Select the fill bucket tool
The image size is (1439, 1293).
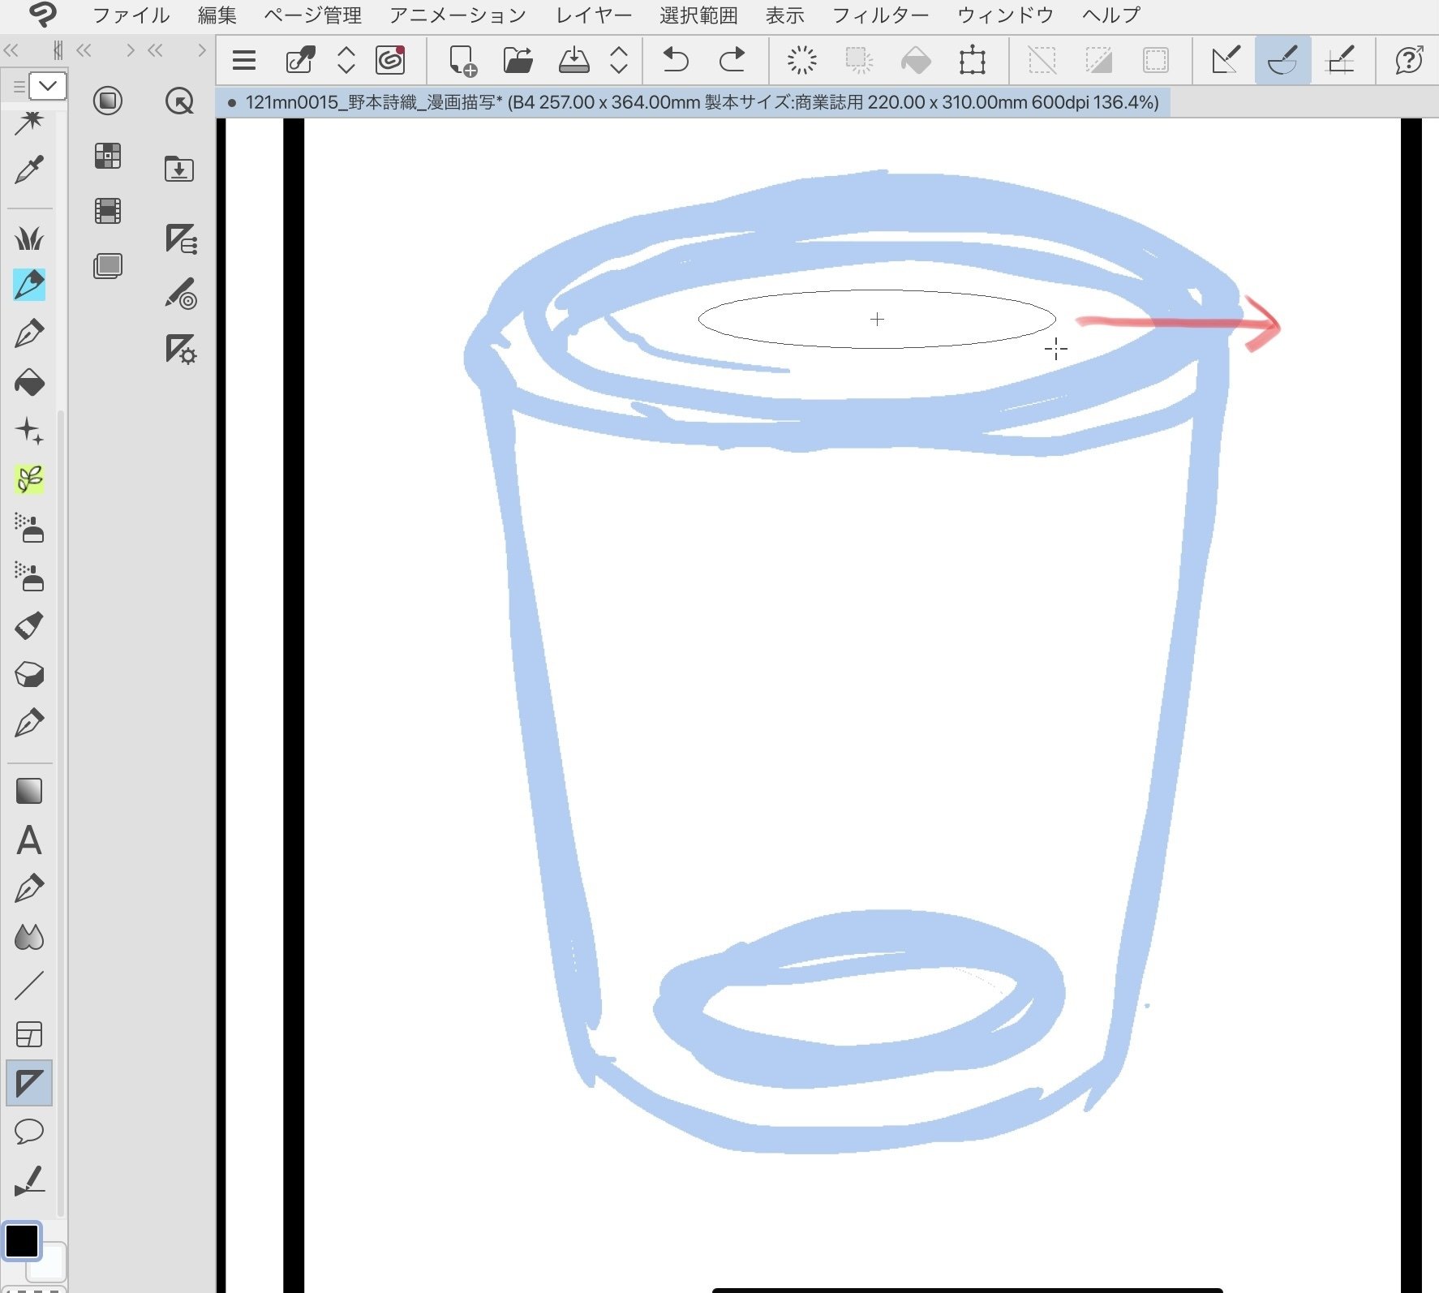pyautogui.click(x=29, y=382)
